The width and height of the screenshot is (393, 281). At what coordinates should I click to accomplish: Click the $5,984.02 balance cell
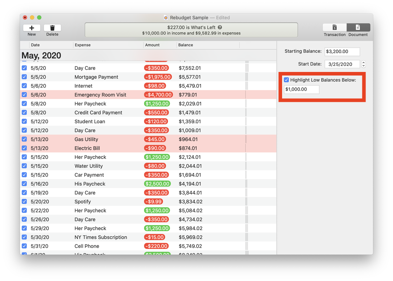click(x=190, y=228)
